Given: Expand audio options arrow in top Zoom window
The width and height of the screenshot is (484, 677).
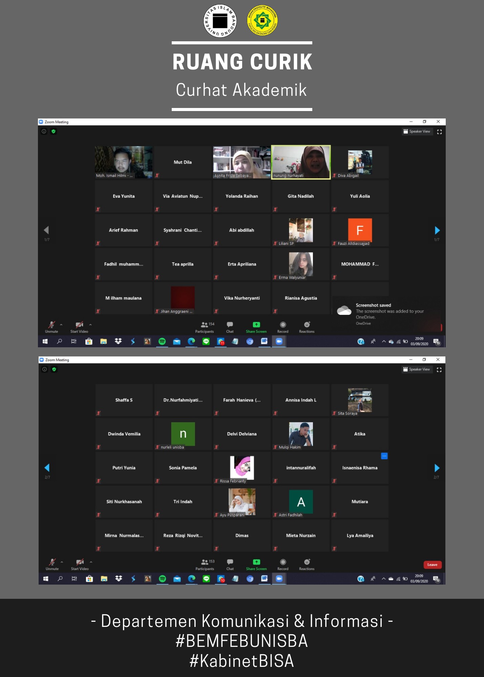Looking at the screenshot, I should click(61, 325).
